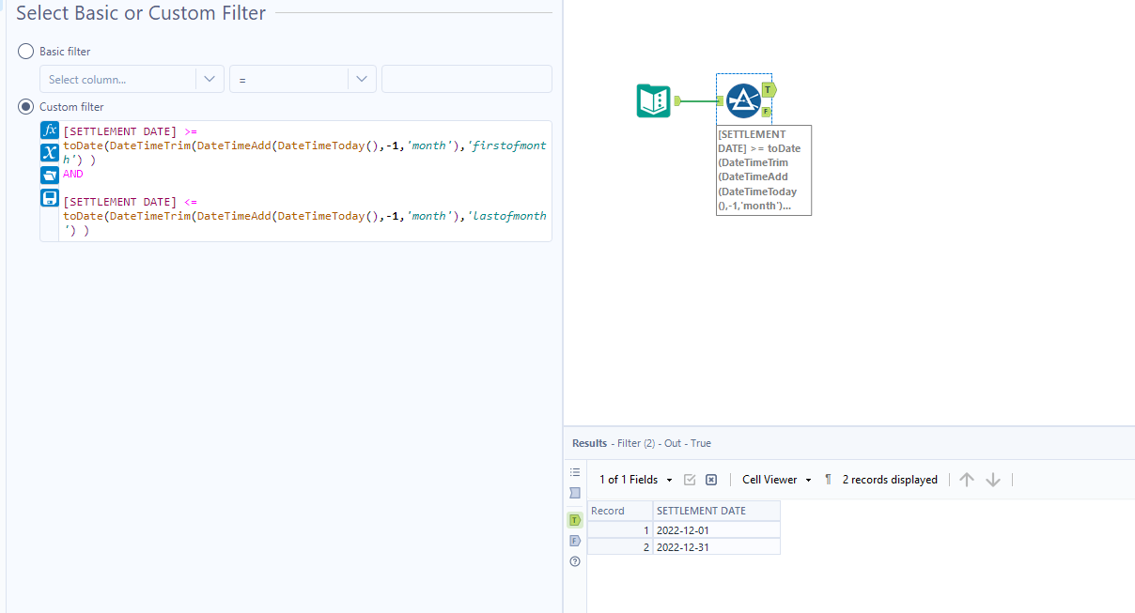1135x613 pixels.
Task: Open the Functions panel in the expression editor
Action: [x=49, y=130]
